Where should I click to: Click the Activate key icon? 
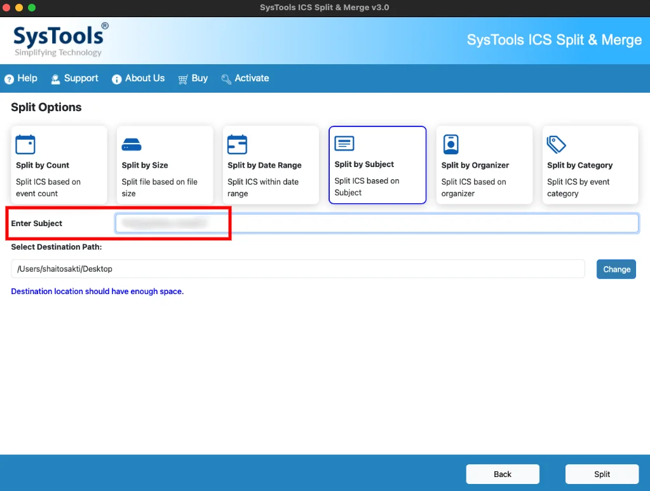tap(226, 79)
